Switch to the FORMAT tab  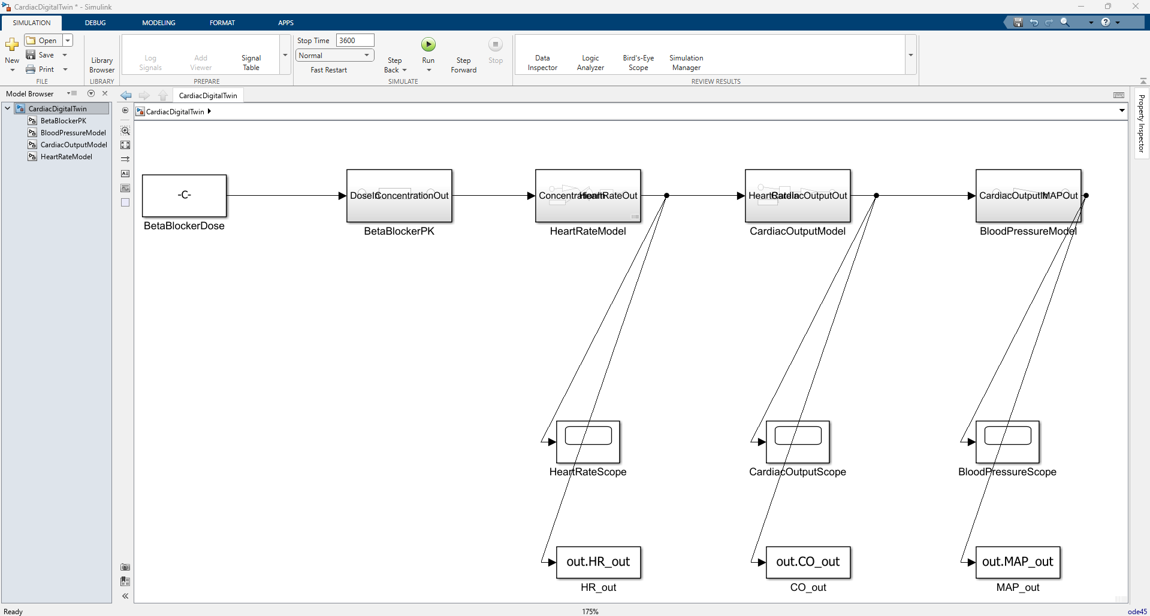pos(222,23)
